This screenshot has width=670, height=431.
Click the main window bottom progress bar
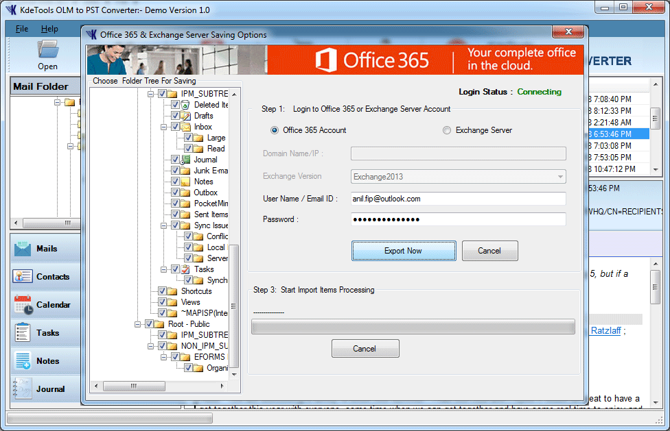pyautogui.click(x=110, y=418)
